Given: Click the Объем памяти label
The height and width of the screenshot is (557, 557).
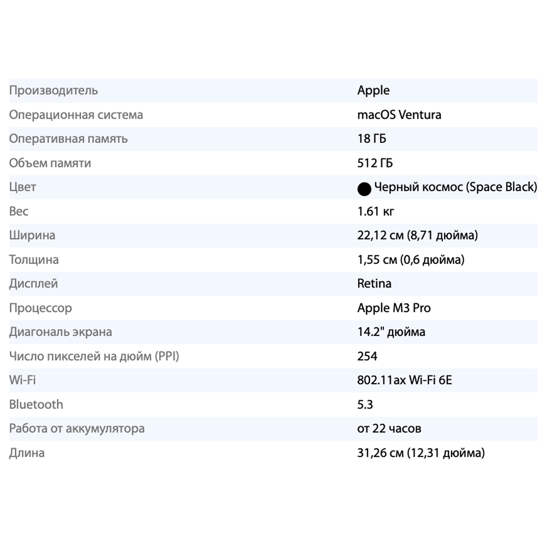Looking at the screenshot, I should [x=50, y=163].
